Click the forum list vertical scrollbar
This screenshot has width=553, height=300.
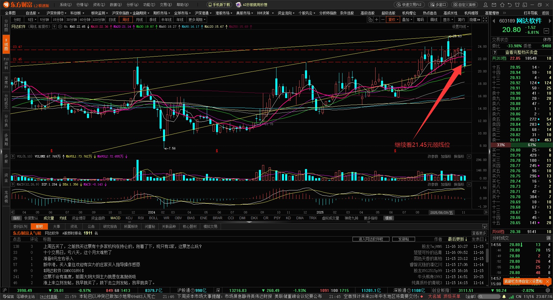(487, 255)
